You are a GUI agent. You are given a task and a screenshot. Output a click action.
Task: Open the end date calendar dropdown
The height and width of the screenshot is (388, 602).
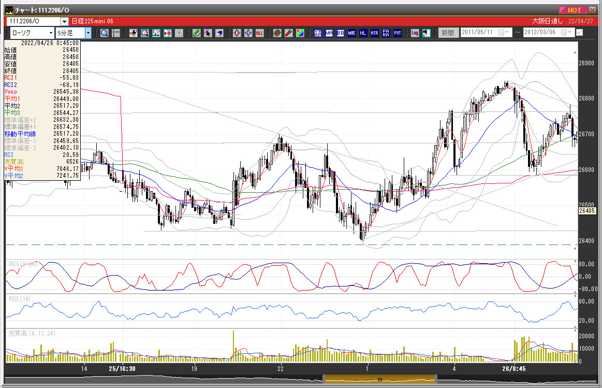pyautogui.click(x=566, y=32)
